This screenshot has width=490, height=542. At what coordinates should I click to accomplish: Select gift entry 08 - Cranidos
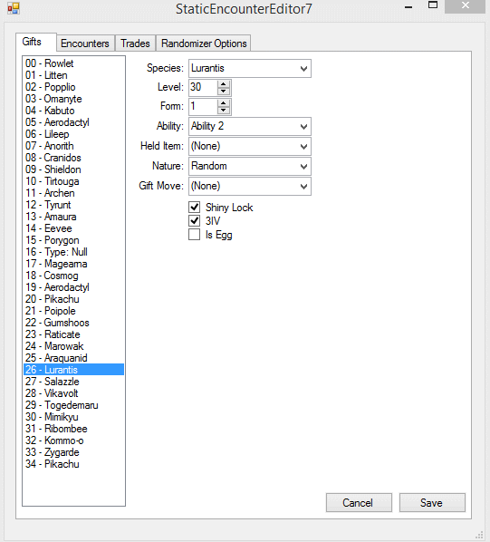[x=73, y=158]
